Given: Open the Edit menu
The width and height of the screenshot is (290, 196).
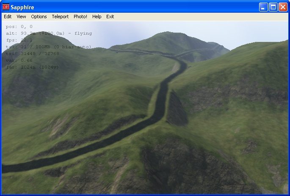Looking at the screenshot, I should click(8, 17).
